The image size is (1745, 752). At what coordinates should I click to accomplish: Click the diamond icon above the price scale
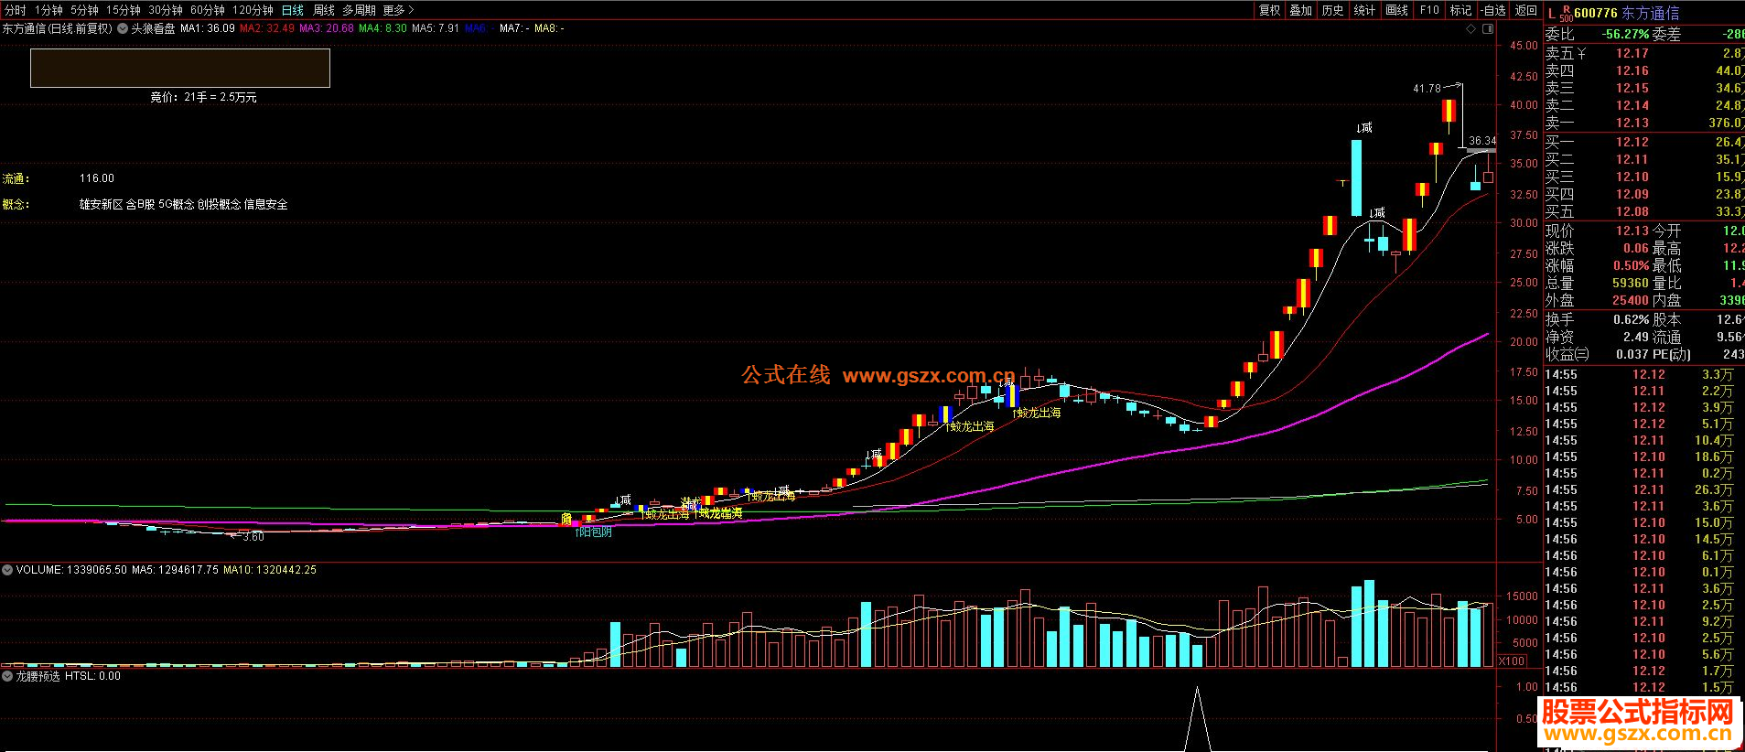coord(1471,28)
